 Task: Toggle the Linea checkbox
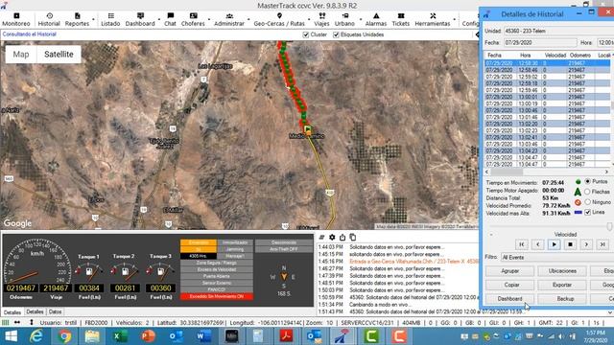pos(587,212)
